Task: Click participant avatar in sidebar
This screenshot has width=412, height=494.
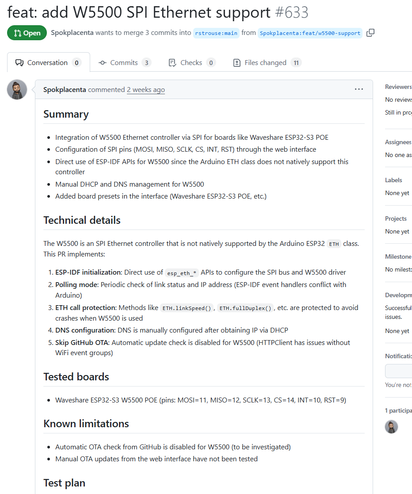Action: pyautogui.click(x=391, y=427)
